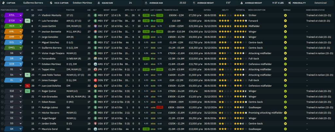Tick the selection circle for Vladimir Montaño
This screenshot has height=132, width=335.
(3, 15)
